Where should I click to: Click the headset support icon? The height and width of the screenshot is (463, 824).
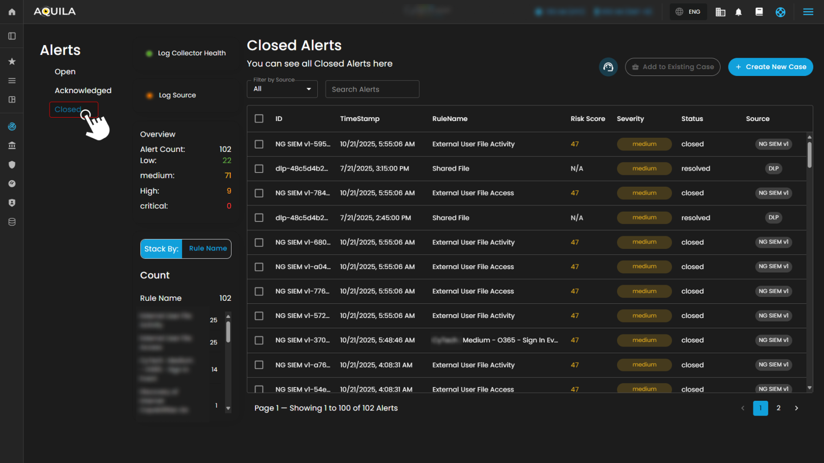[608, 67]
